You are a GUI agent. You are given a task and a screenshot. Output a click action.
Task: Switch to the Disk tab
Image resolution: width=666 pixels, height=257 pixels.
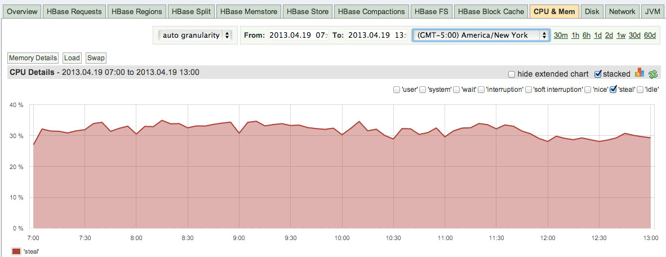point(592,11)
